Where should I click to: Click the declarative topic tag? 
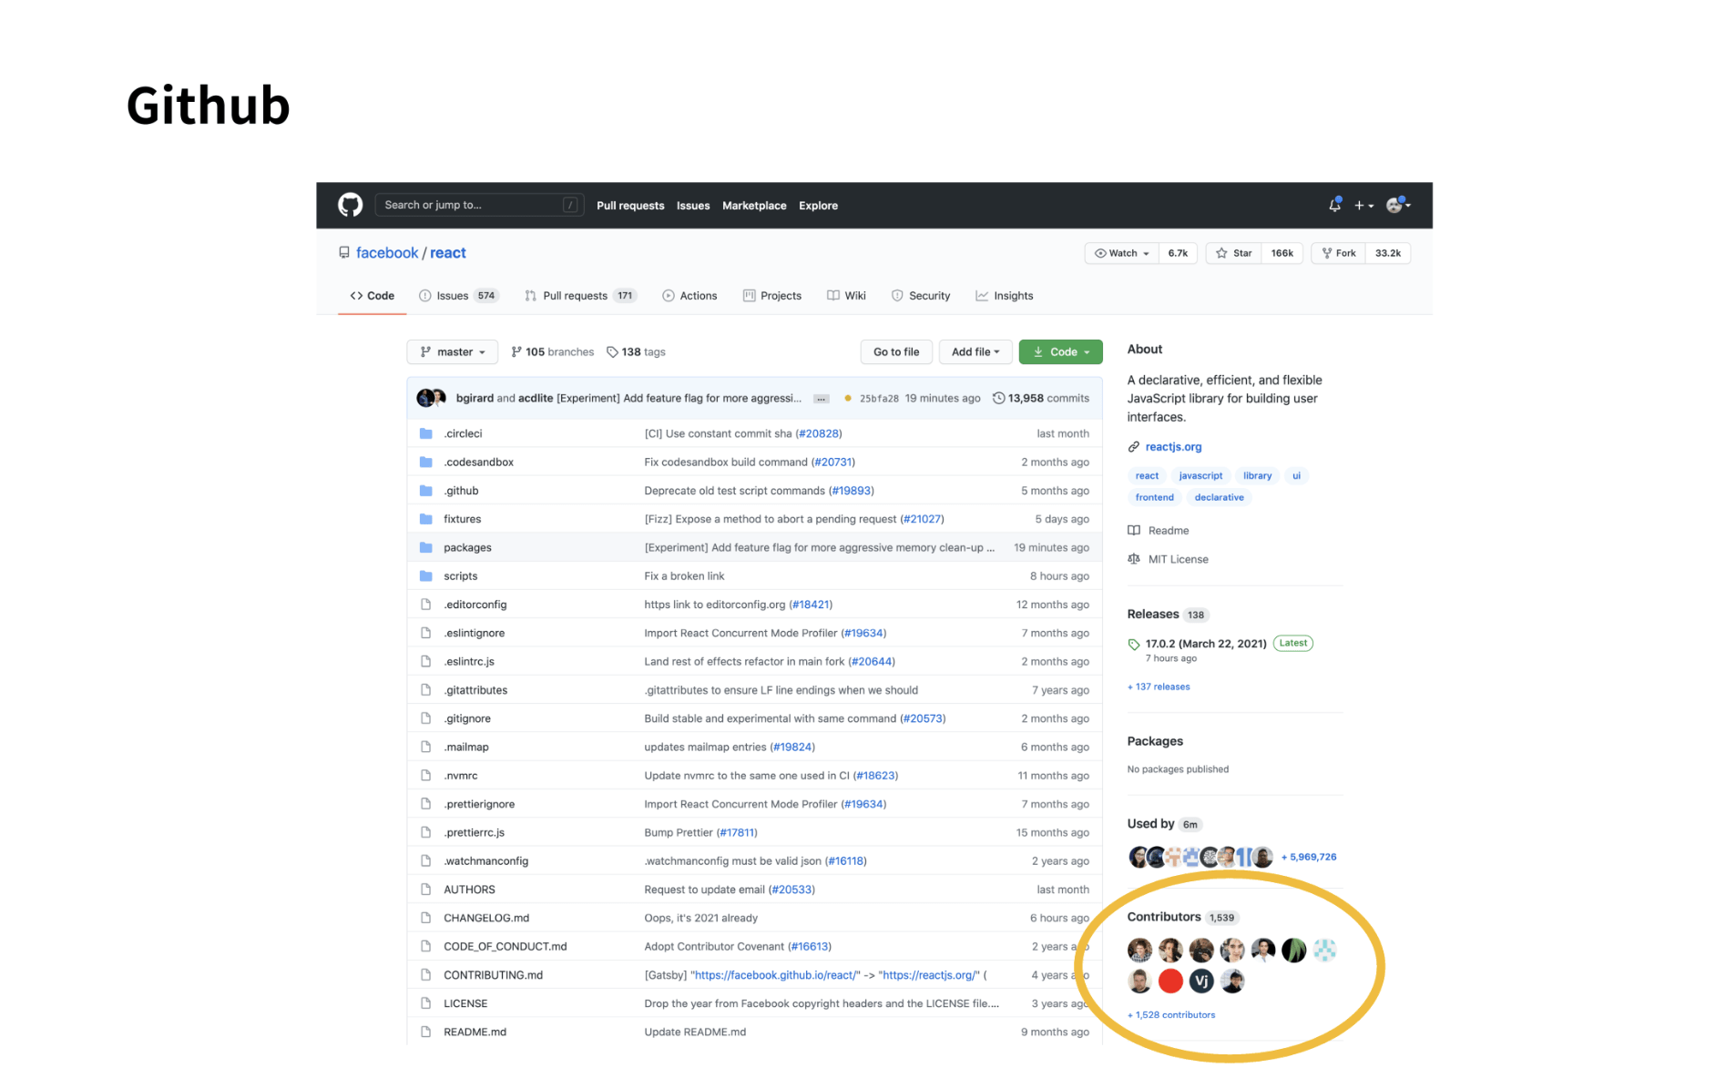coord(1218,498)
